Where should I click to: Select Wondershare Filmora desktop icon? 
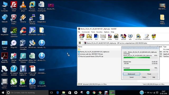pyautogui.click(x=23, y=58)
